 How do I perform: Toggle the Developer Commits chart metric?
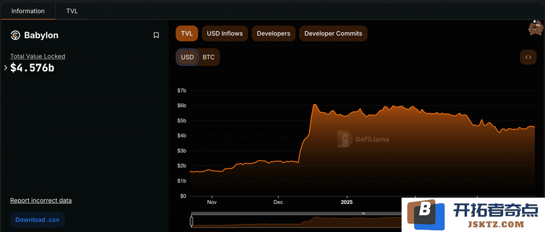[333, 33]
